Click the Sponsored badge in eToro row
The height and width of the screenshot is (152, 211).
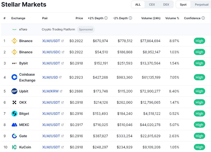(86, 29)
